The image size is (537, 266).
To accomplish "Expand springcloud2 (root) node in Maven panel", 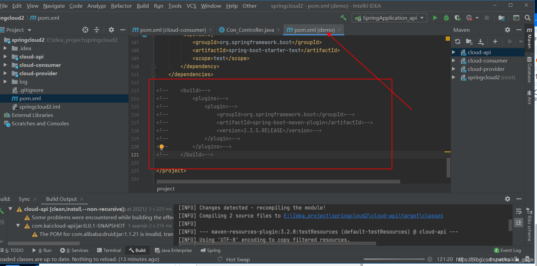I will point(454,77).
